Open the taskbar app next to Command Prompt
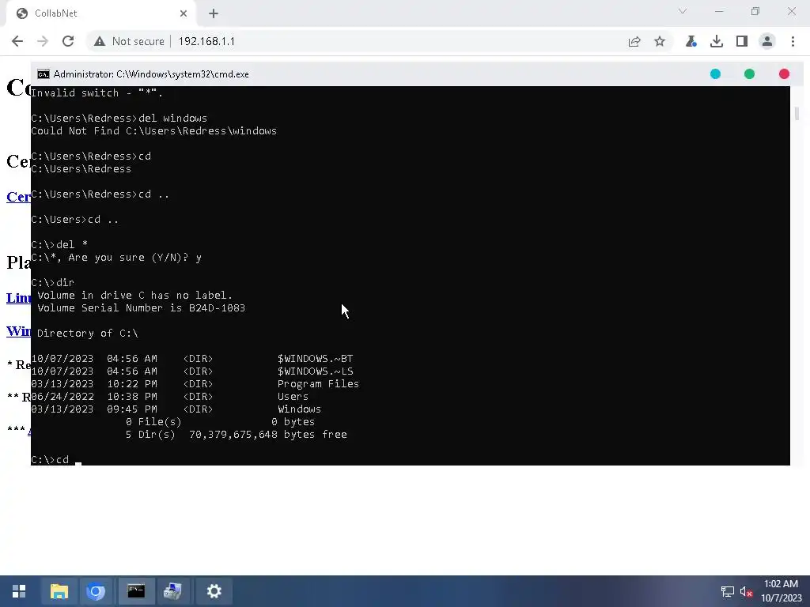 coord(172,591)
